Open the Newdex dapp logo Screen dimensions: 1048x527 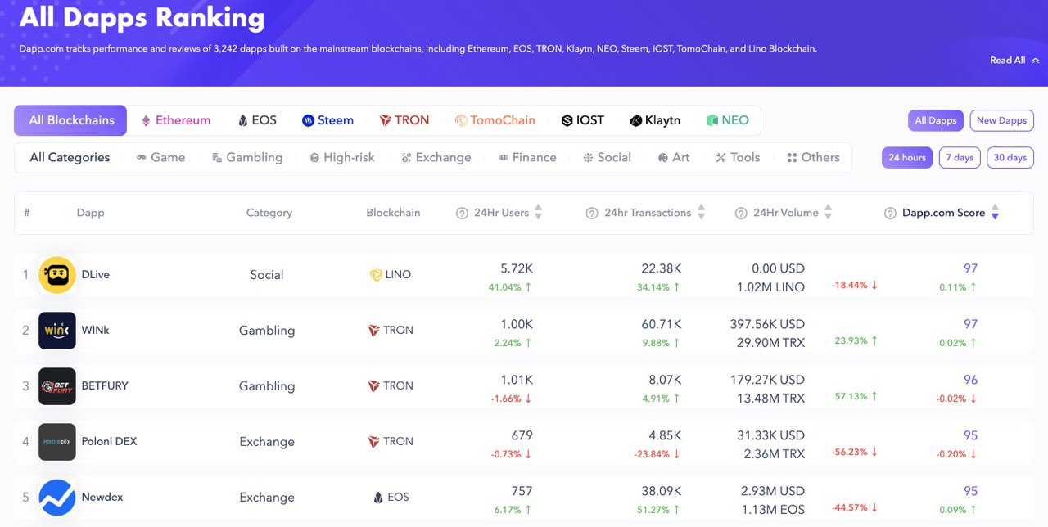click(57, 498)
